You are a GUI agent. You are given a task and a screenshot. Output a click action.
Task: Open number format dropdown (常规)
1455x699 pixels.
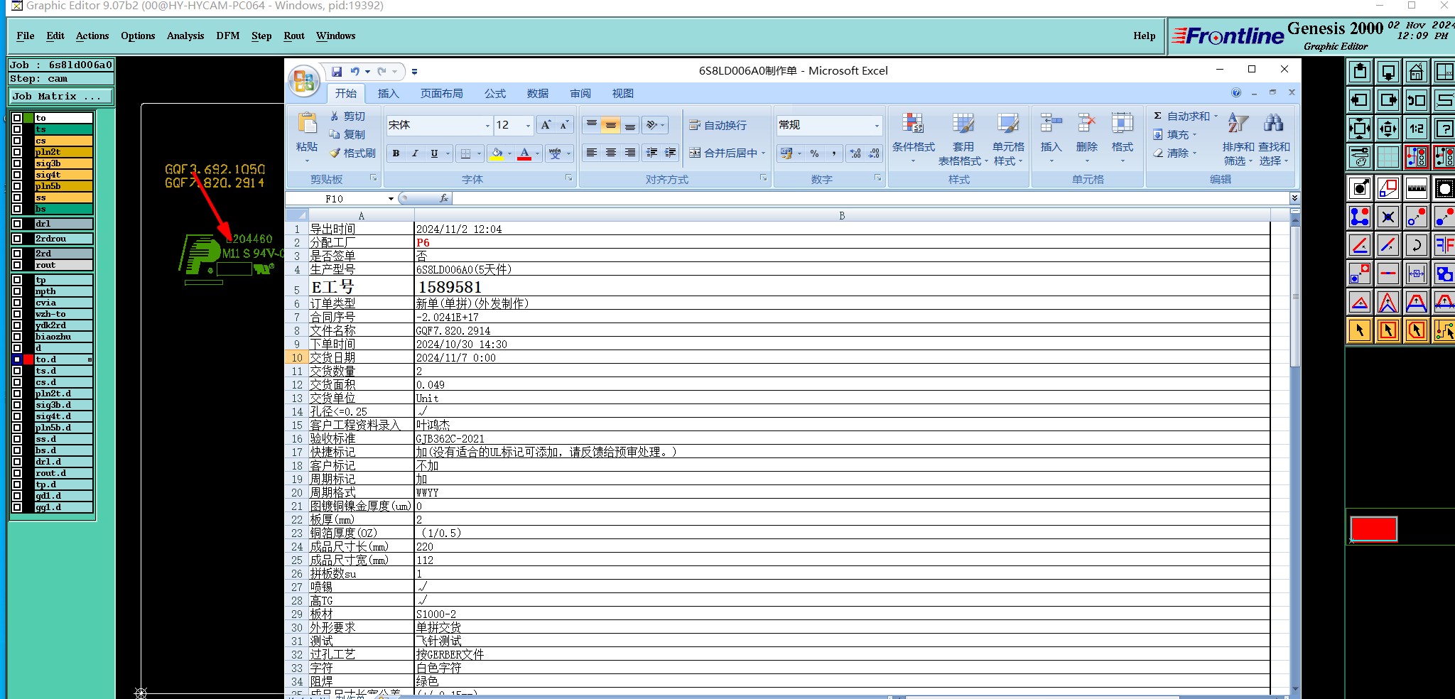877,126
